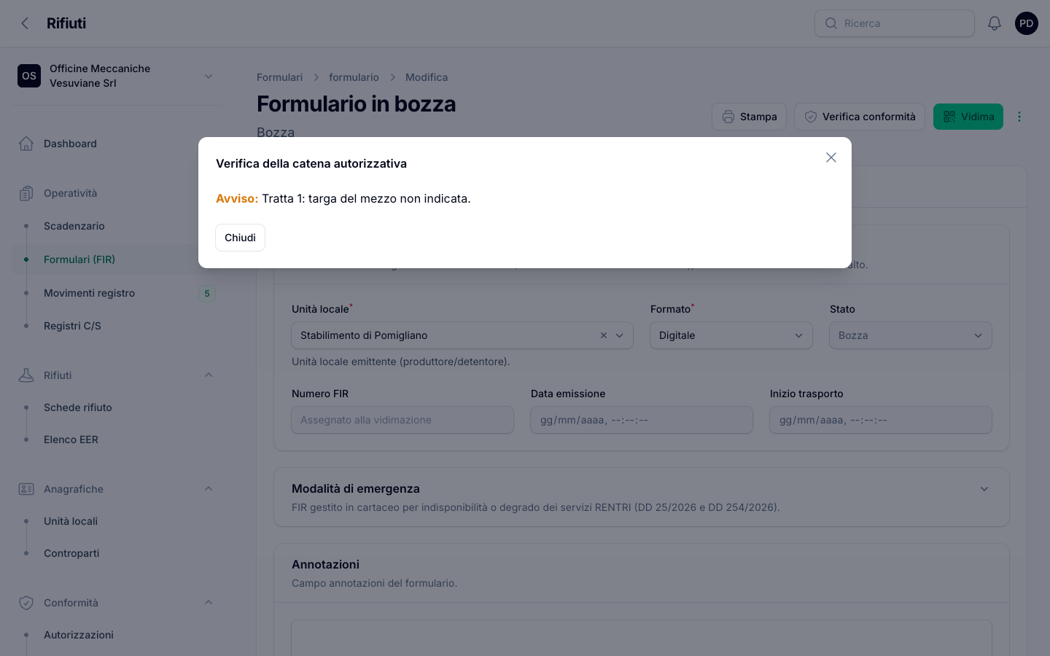This screenshot has width=1050, height=656.
Task: Click the Data emissione field
Action: point(642,420)
